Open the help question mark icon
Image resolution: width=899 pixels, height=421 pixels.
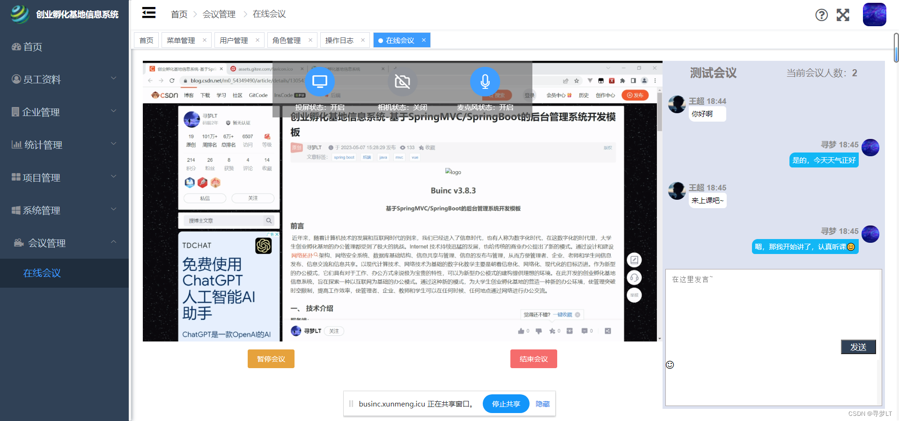[x=821, y=15]
